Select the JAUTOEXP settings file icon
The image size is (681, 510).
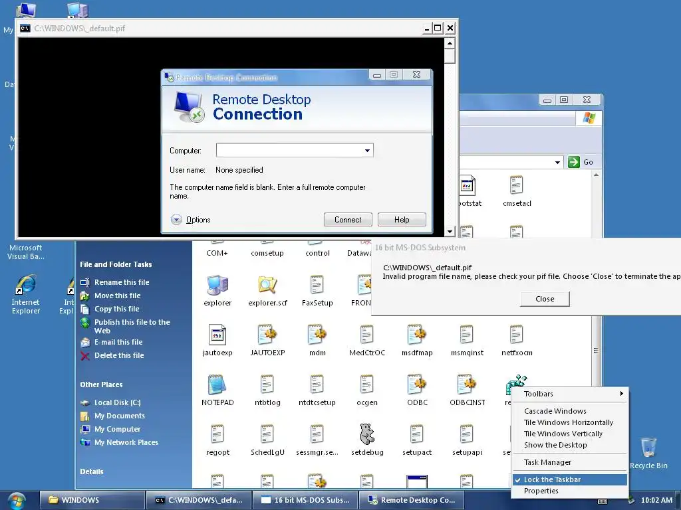pos(267,335)
